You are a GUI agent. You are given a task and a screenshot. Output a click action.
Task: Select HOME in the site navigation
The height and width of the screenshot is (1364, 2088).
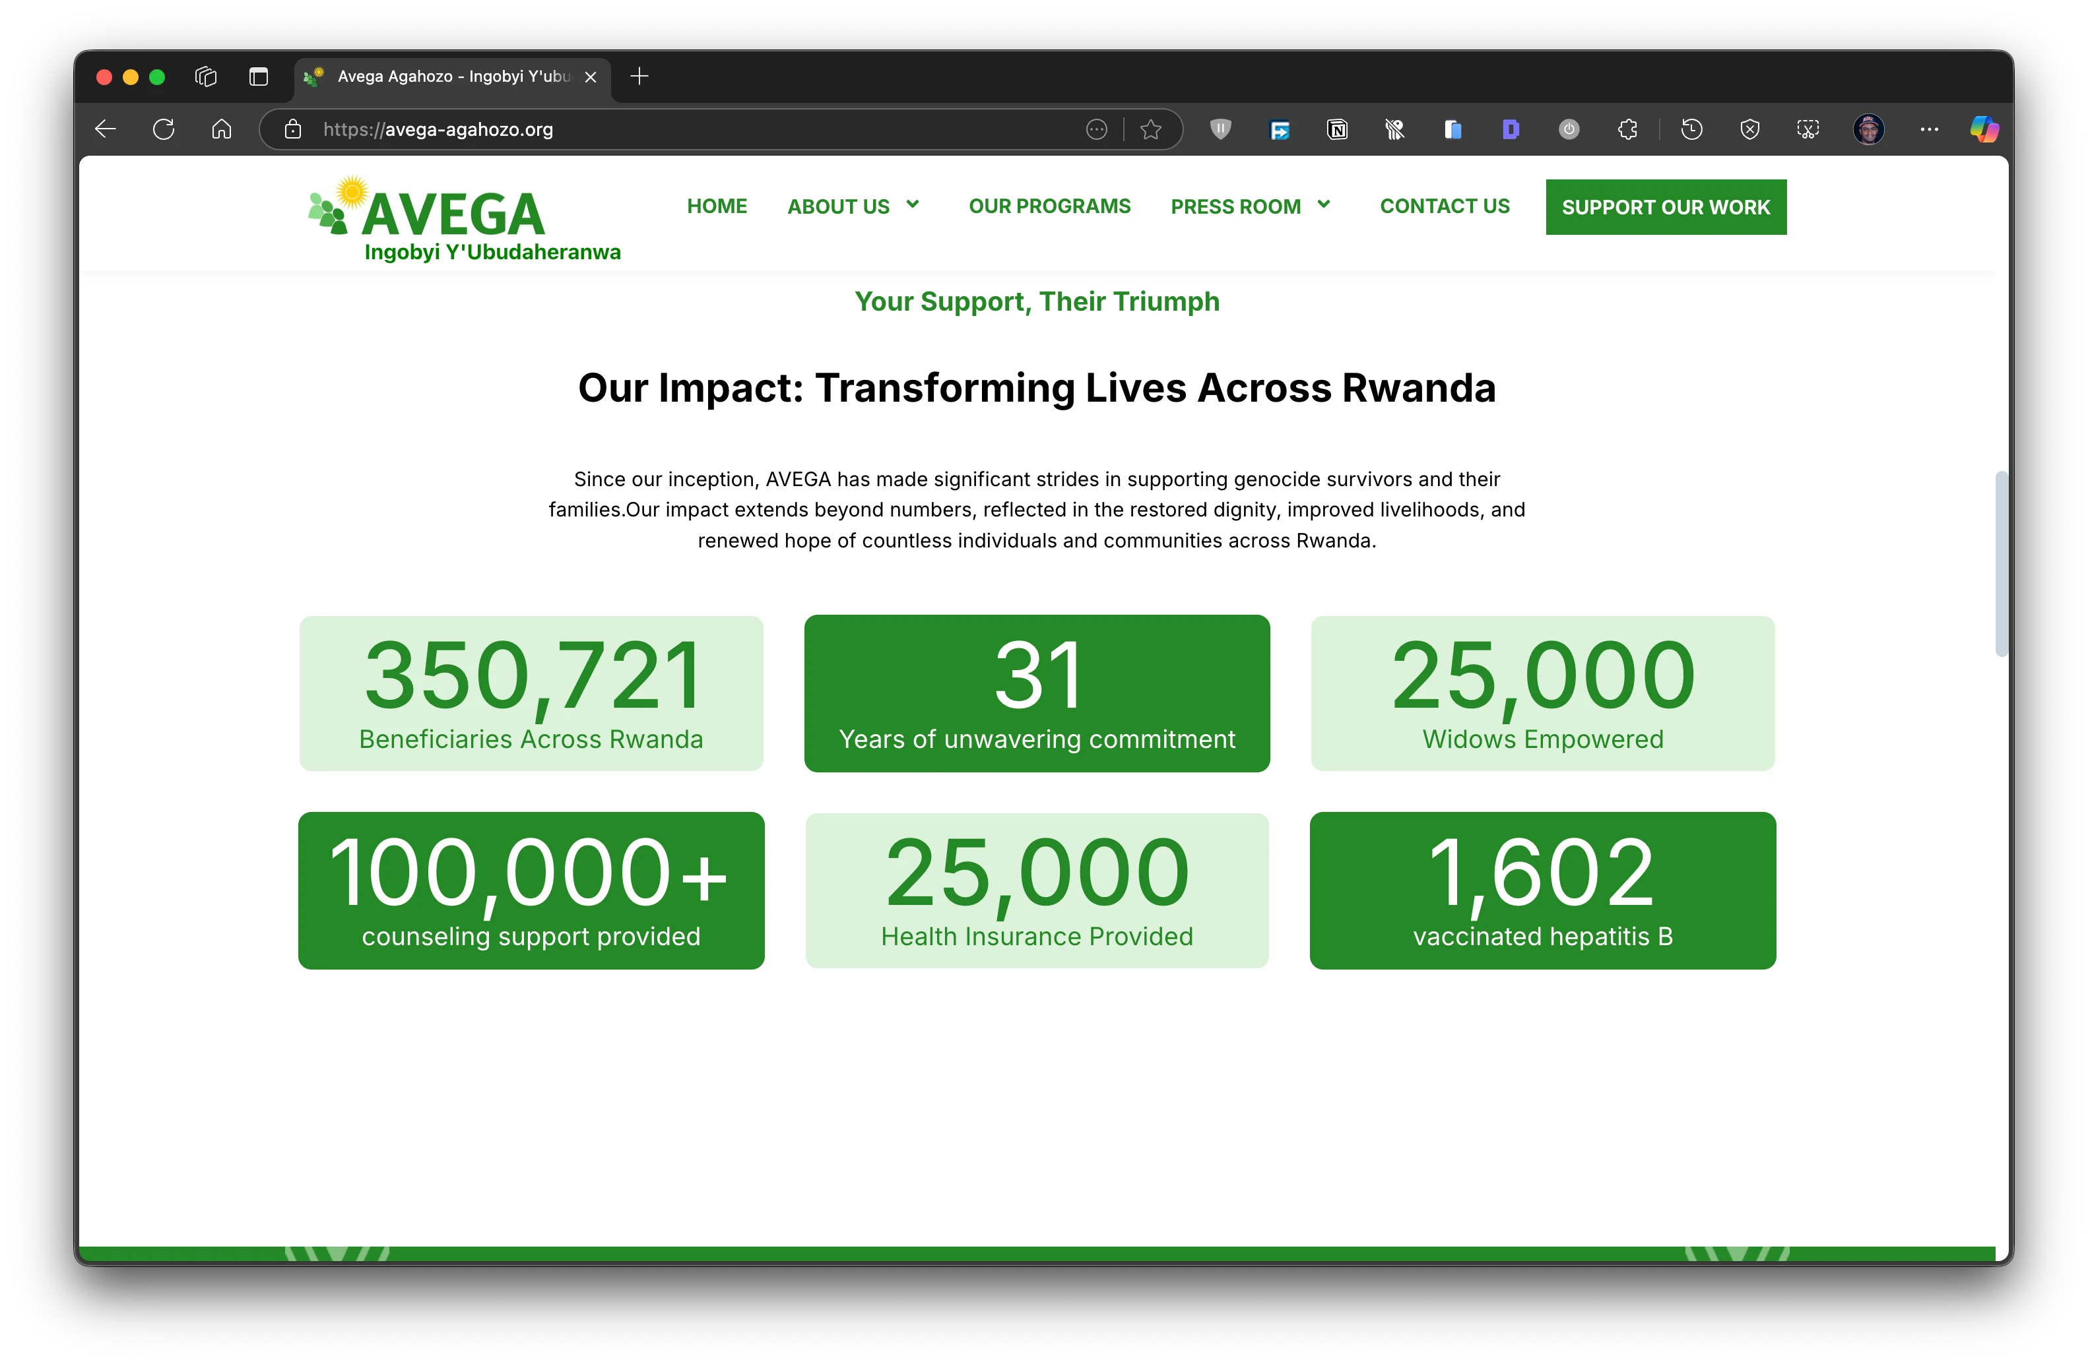717,206
